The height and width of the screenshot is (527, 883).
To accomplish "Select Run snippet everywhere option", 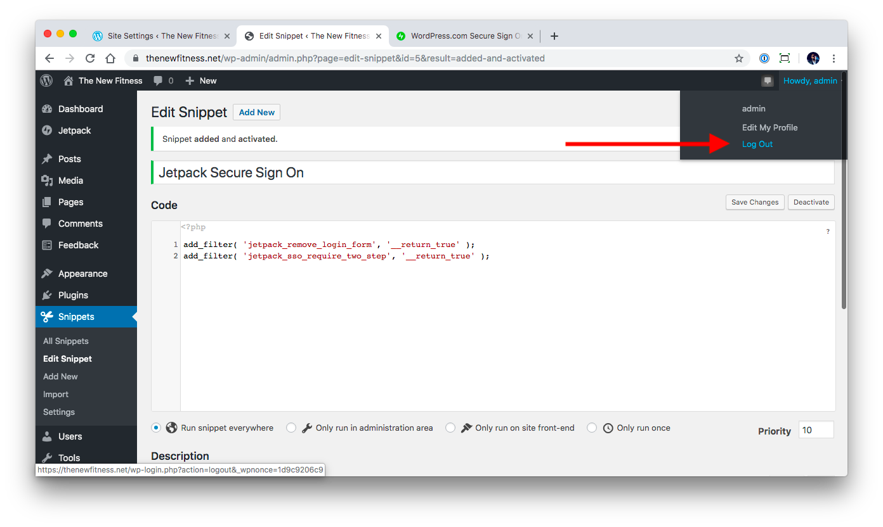I will point(156,428).
